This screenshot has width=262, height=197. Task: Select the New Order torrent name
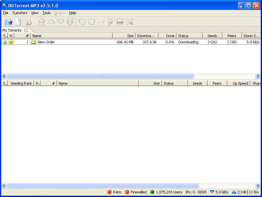pyautogui.click(x=46, y=42)
